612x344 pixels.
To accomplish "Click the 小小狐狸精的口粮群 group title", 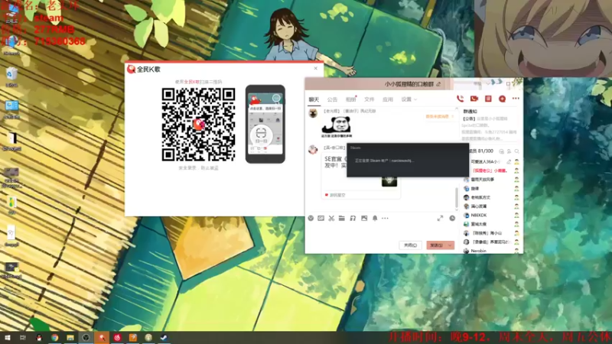I will point(409,84).
